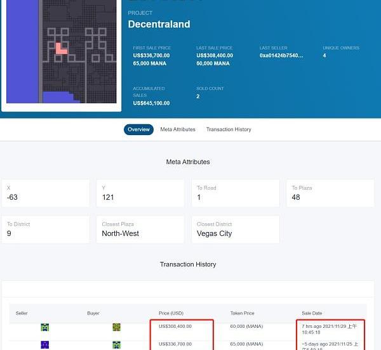Open the Transaction History tab

229,129
